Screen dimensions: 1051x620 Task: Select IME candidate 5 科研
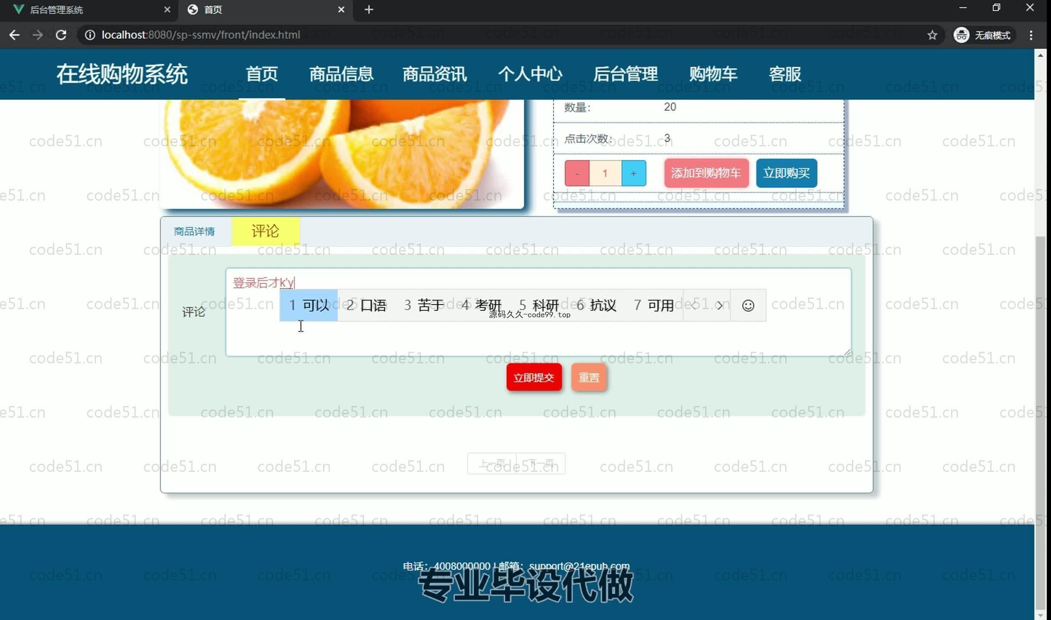(539, 305)
